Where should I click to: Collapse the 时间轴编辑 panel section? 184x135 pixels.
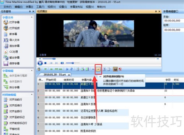(32, 94)
